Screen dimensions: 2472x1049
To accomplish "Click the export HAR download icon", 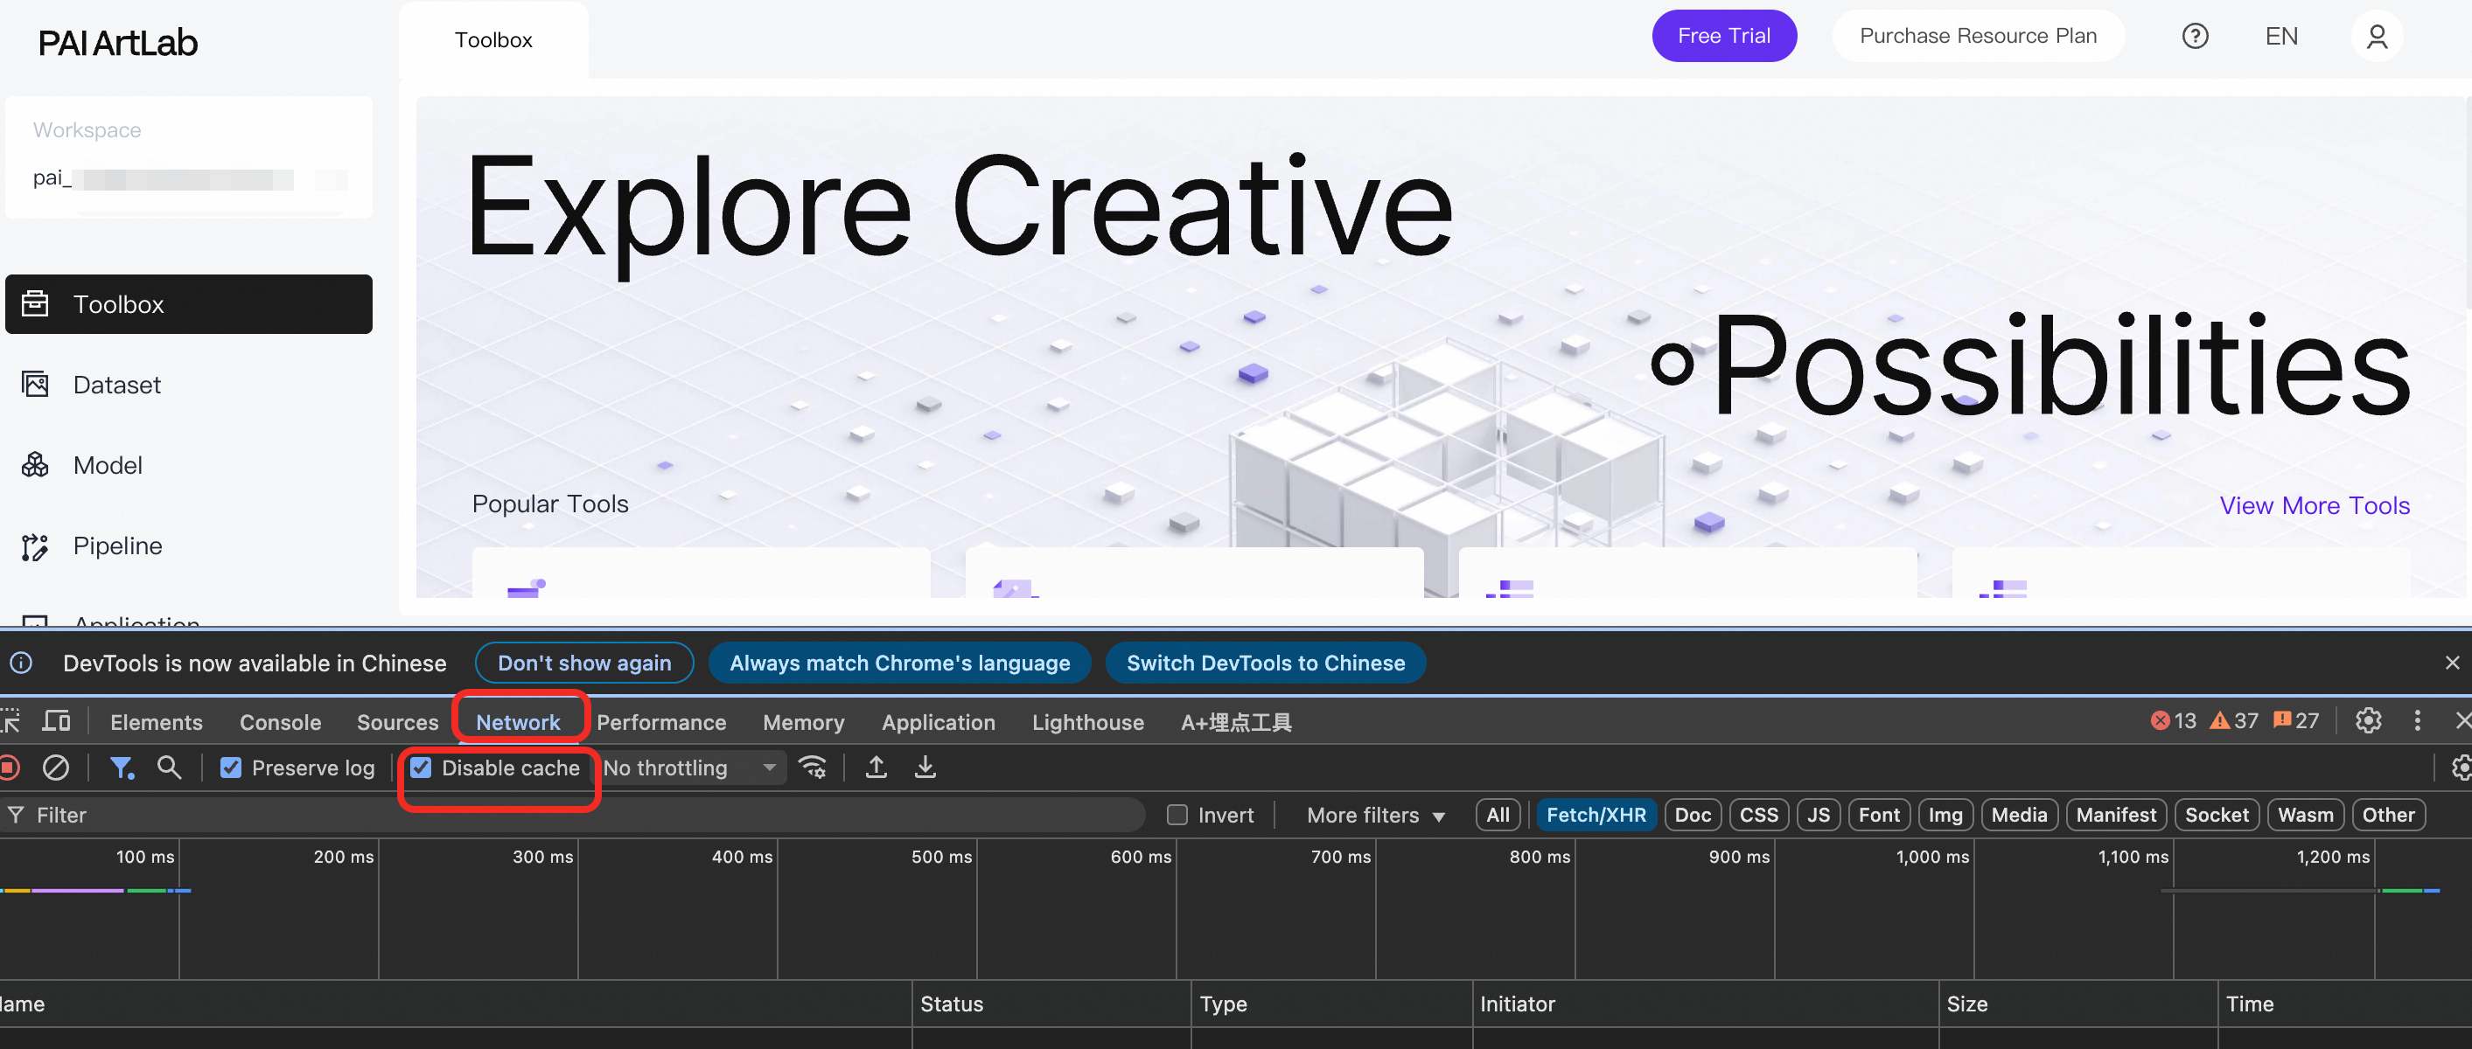I will (x=925, y=768).
